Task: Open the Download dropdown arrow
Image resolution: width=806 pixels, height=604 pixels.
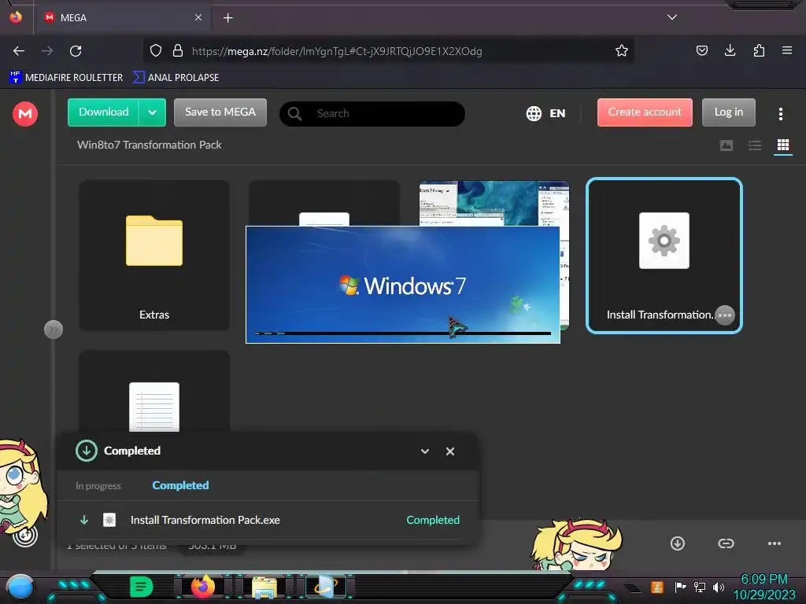Action: tap(152, 112)
